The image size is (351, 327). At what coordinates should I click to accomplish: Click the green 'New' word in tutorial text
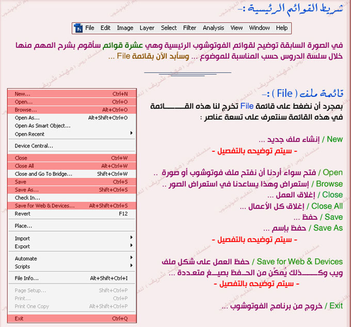334,139
